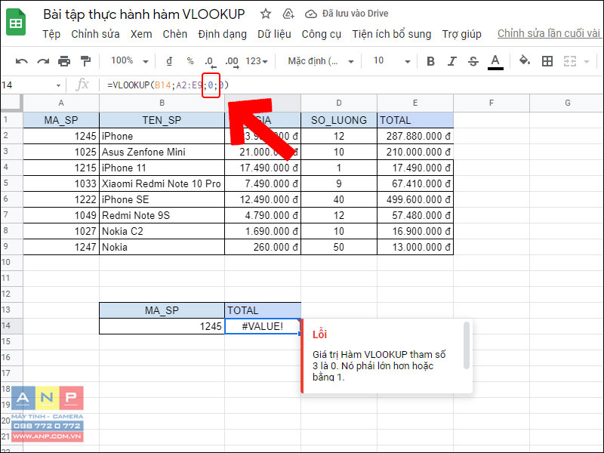This screenshot has height=453, width=604.
Task: Open the zoom 100% dropdown
Action: [x=129, y=61]
